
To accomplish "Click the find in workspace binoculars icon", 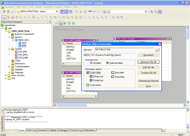I will [104, 12].
